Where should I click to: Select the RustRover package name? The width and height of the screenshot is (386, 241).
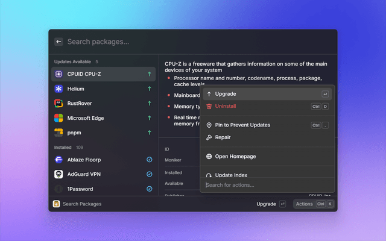pos(80,103)
